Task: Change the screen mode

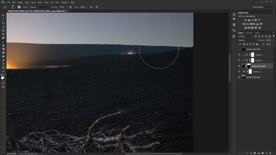Action: [3, 87]
